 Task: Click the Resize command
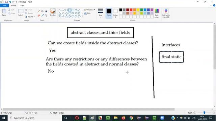[29, 13]
